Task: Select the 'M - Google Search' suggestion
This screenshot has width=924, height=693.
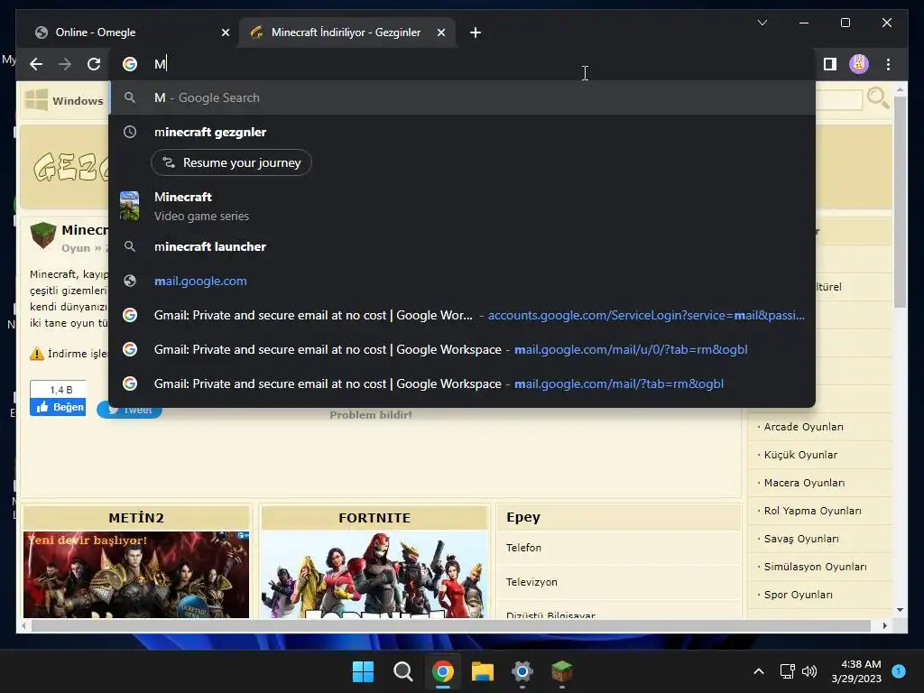Action: 462,97
